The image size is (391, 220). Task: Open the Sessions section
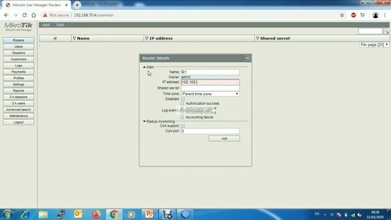point(18,53)
